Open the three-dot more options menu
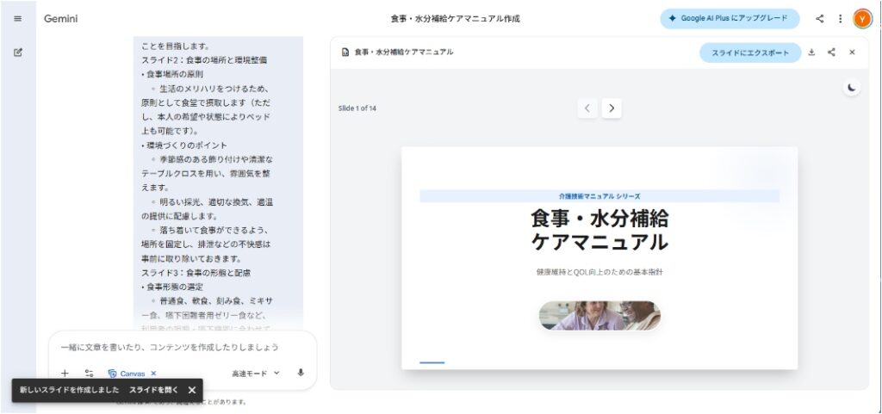The width and height of the screenshot is (882, 414). 840,18
